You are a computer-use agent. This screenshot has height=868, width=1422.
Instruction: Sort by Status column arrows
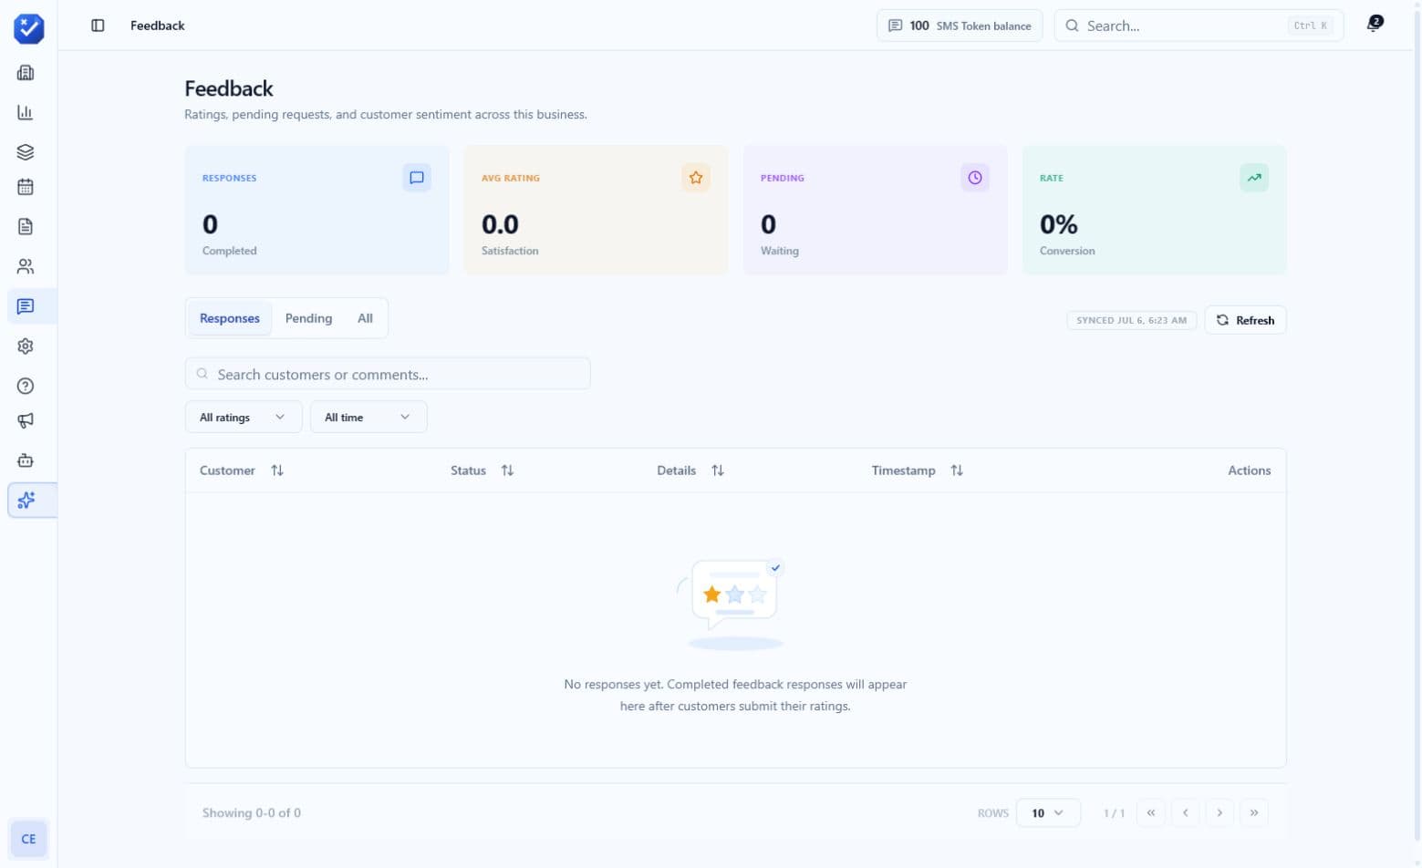coord(507,470)
